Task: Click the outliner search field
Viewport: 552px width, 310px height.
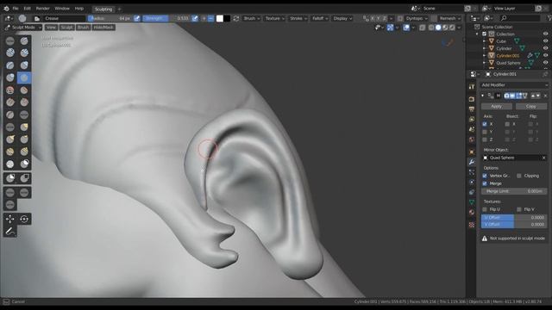Action: (520, 18)
